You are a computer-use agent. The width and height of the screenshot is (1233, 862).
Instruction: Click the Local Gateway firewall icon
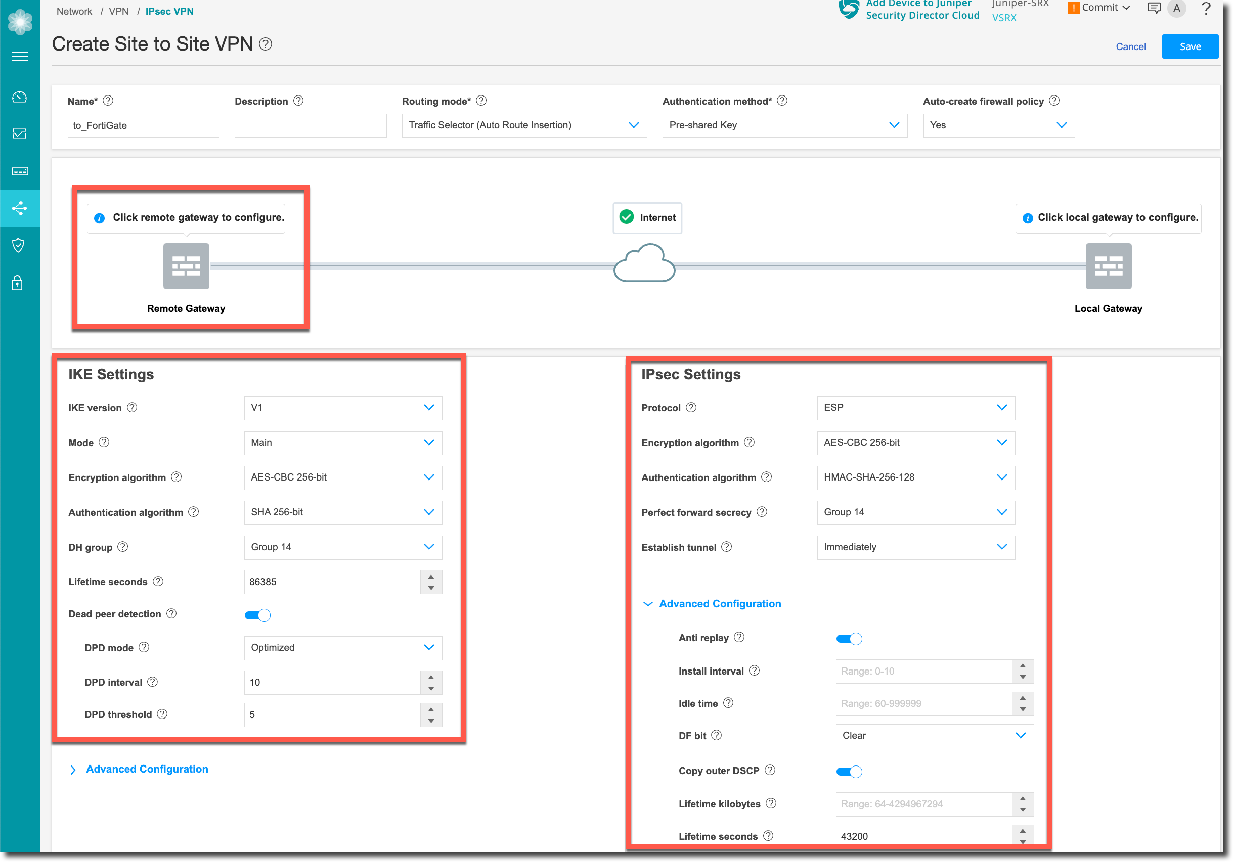tap(1108, 266)
